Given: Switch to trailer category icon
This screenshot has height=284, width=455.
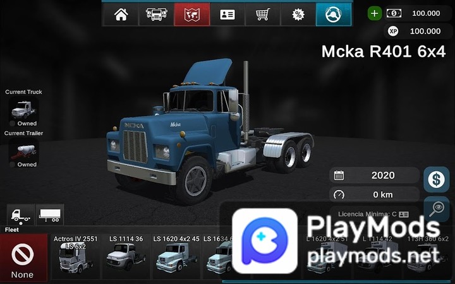Looking at the screenshot, I should tap(50, 215).
